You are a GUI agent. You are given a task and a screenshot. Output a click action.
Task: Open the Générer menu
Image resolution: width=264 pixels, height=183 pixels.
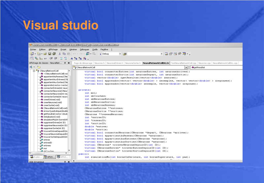(x=73, y=49)
